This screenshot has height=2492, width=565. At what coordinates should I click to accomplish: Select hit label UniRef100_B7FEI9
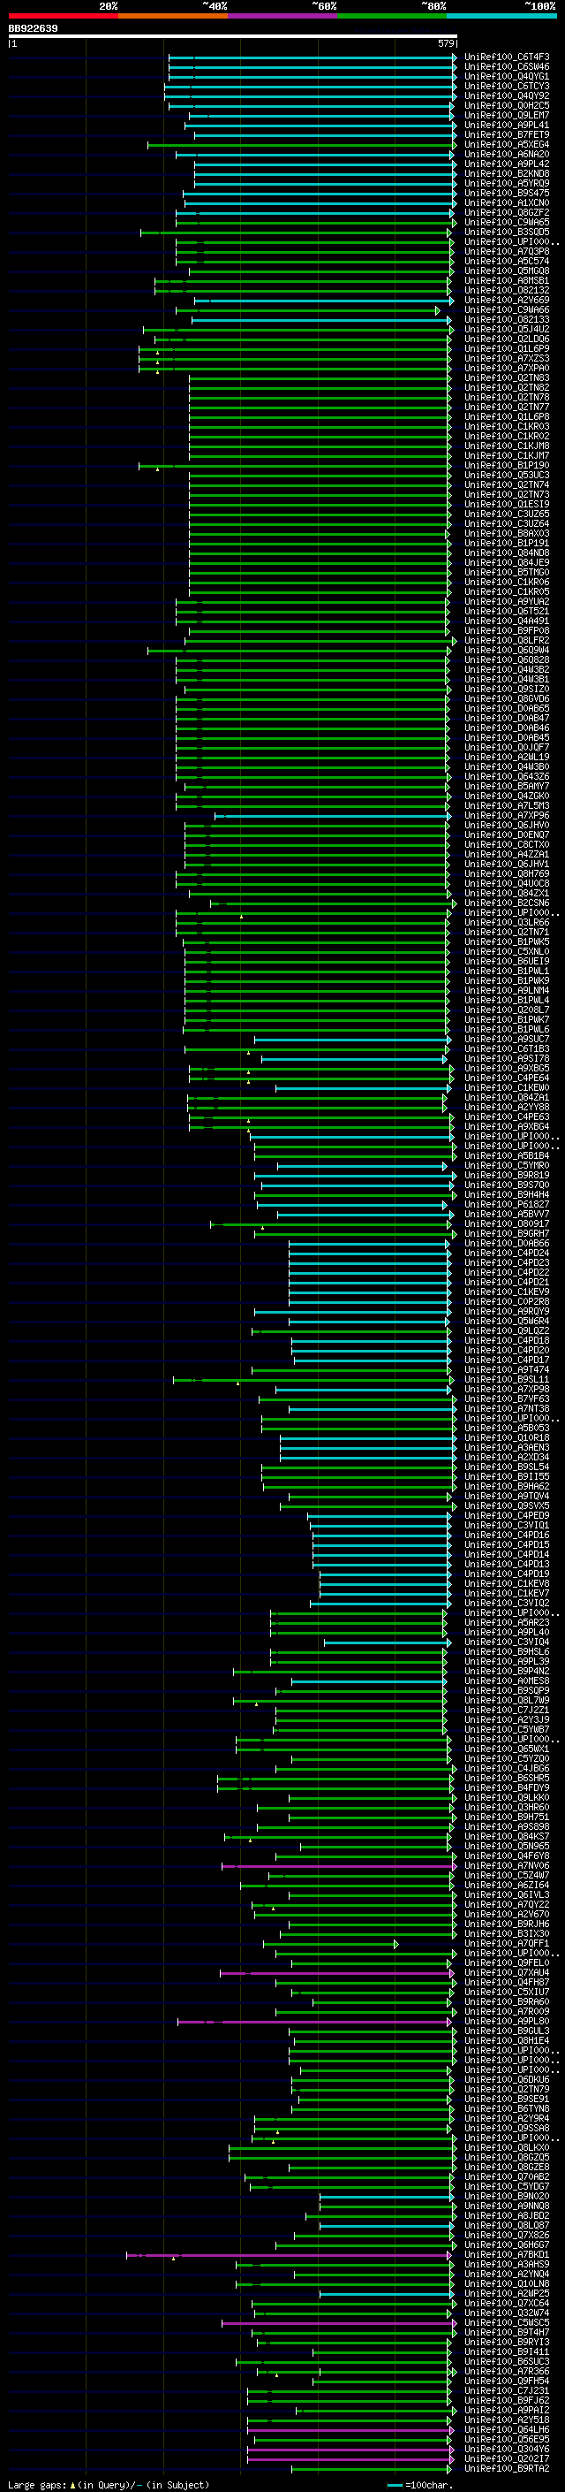point(507,135)
